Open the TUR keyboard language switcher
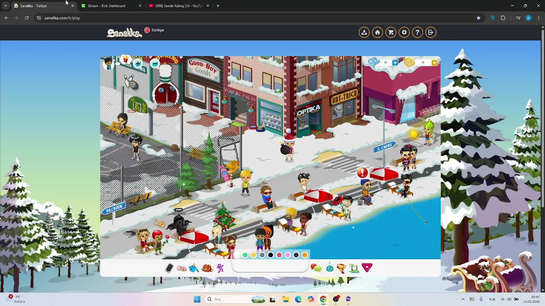The height and width of the screenshot is (306, 545). click(x=492, y=299)
